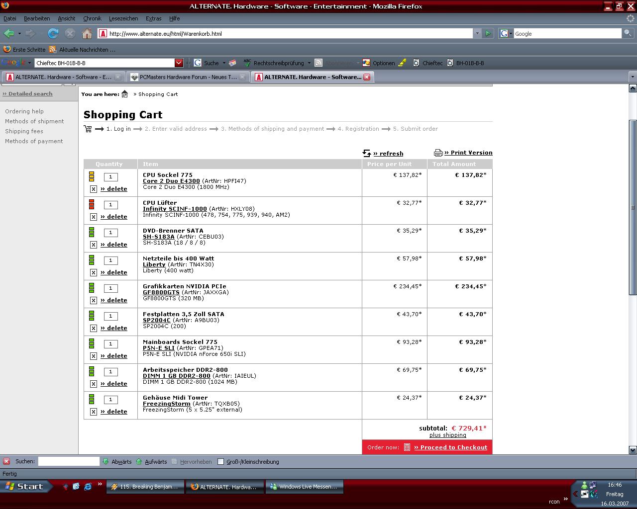Open the GF8800GTS product link

coord(161,292)
